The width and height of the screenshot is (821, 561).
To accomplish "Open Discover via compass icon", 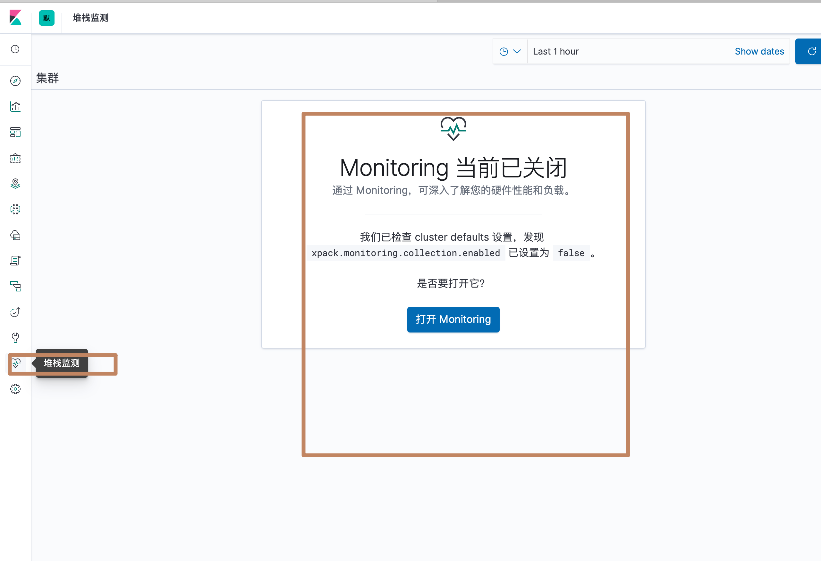I will [x=15, y=81].
